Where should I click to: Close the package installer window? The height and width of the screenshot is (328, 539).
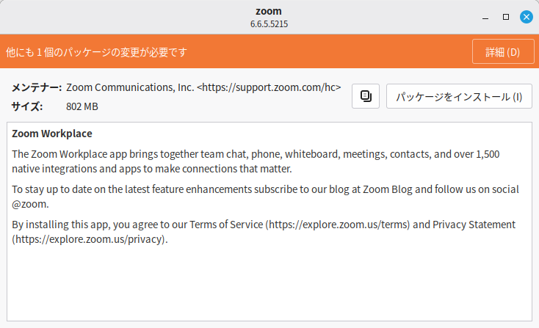click(x=527, y=16)
